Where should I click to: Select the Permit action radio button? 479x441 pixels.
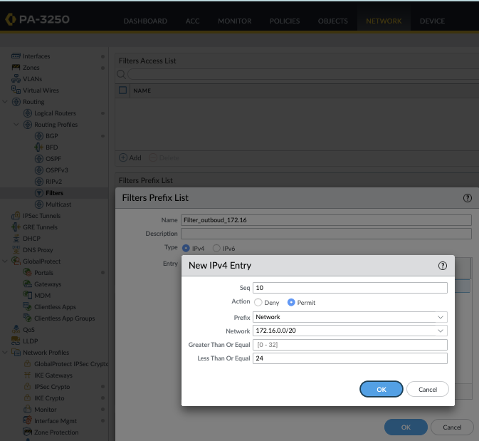[x=291, y=303]
